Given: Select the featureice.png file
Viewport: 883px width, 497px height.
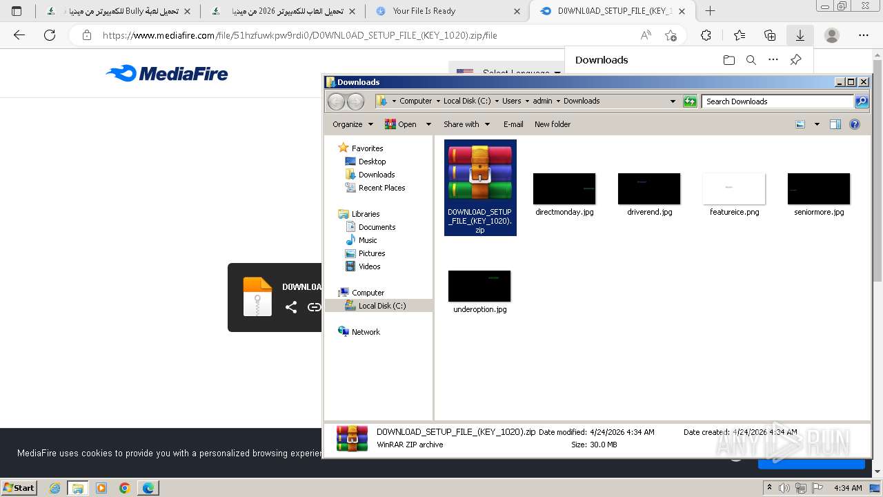Looking at the screenshot, I should tap(734, 195).
